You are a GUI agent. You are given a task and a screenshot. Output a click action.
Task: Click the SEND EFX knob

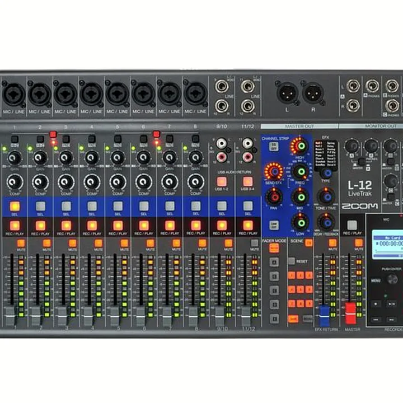(x=274, y=171)
